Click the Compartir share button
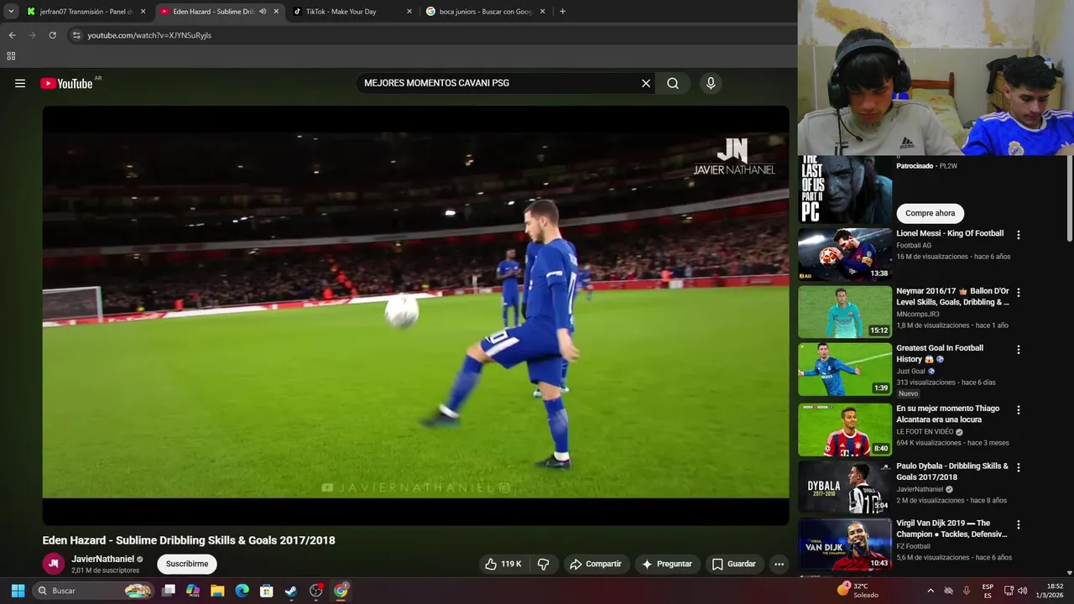 595,564
